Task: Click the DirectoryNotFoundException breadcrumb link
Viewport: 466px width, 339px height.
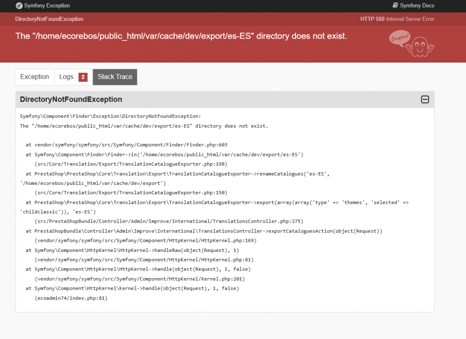Action: [49, 19]
